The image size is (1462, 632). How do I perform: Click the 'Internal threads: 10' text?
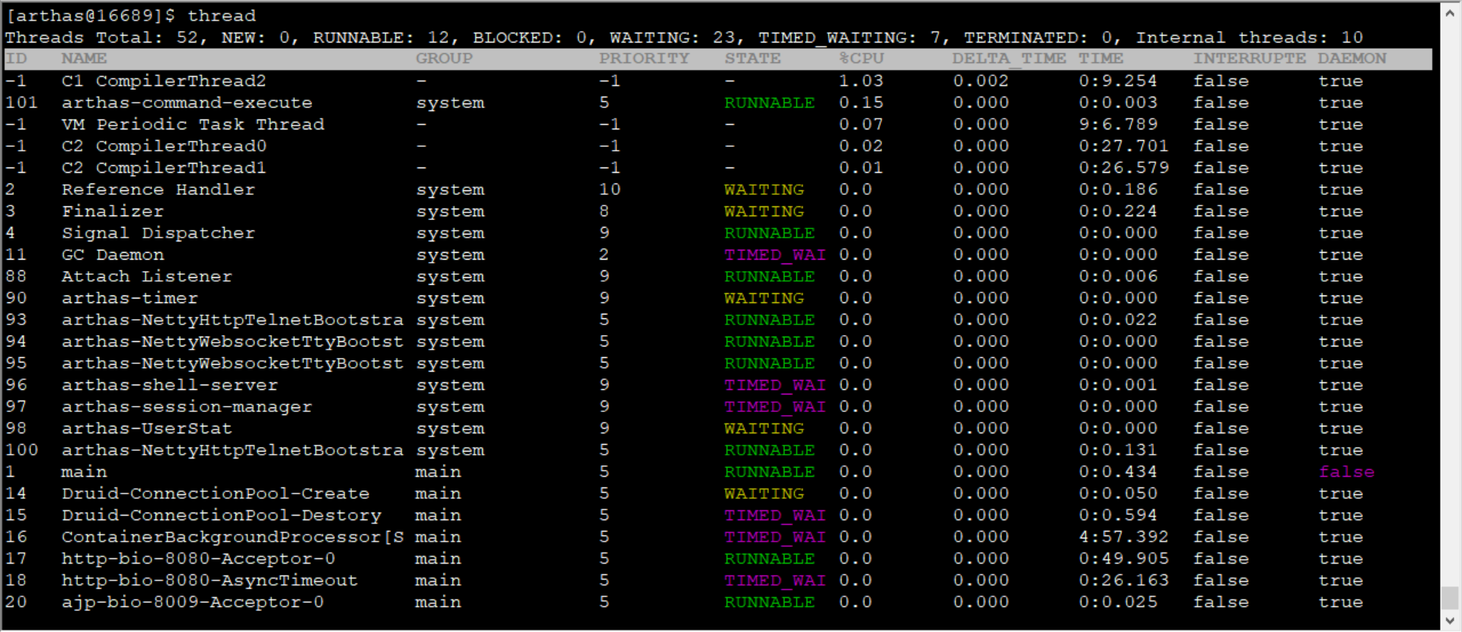(1250, 37)
